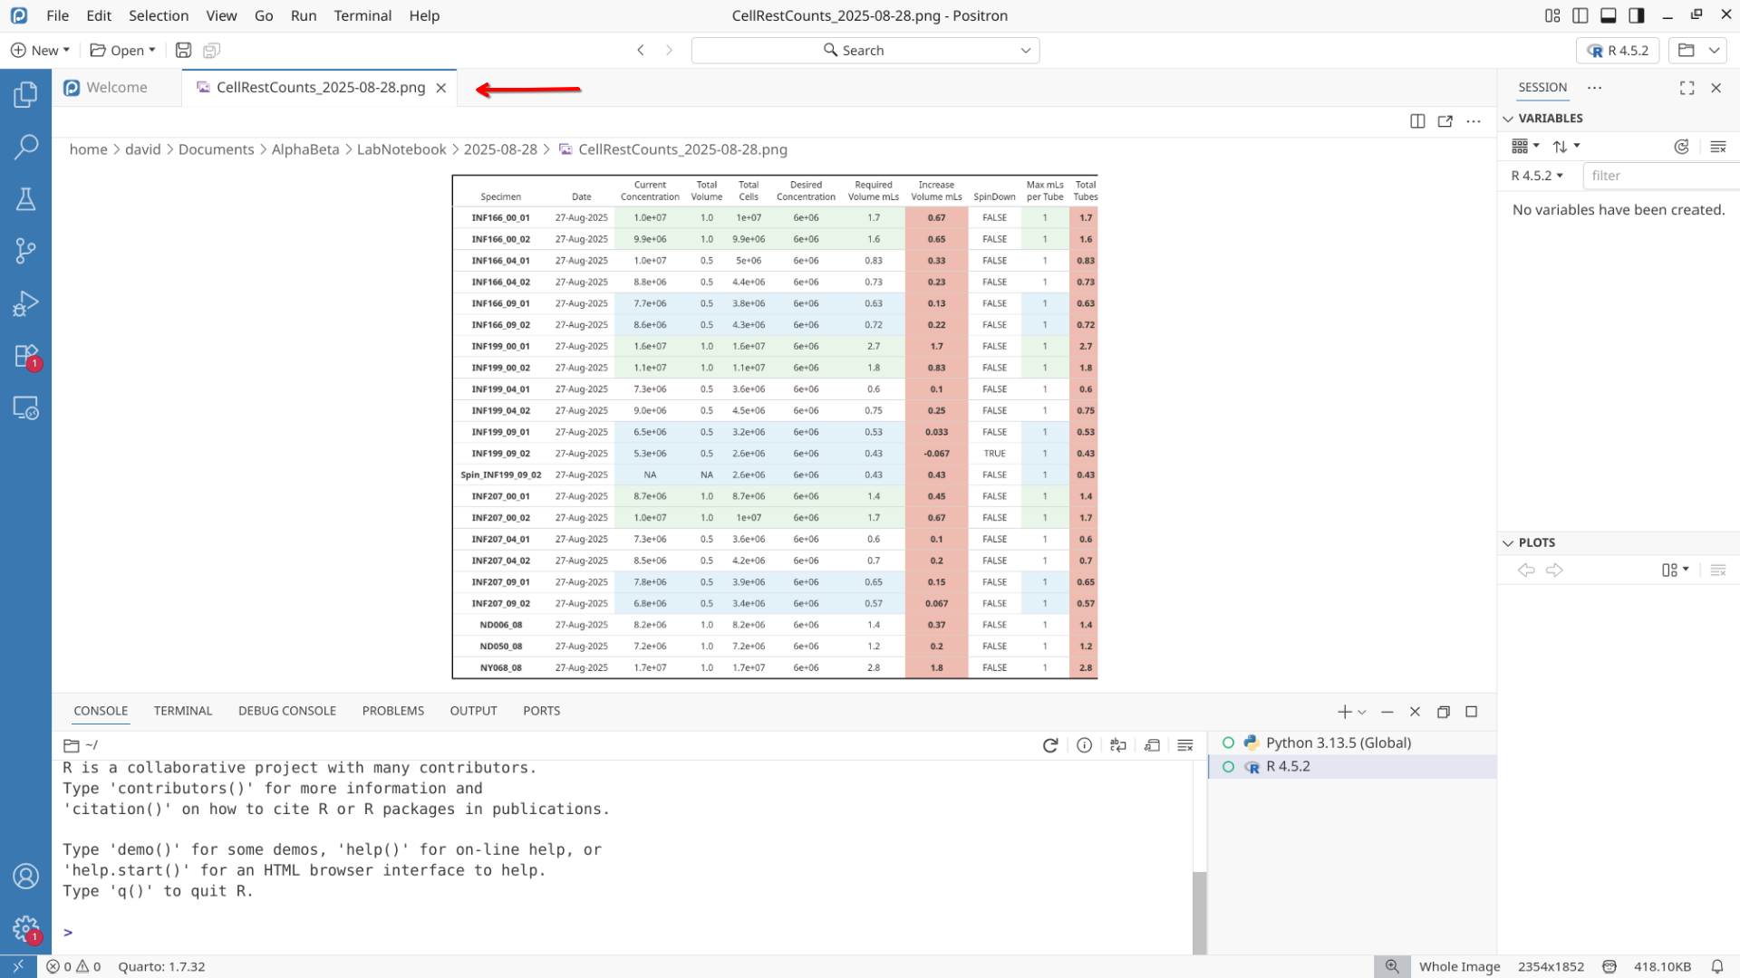Screen dimensions: 1740x978
Task: Switch to the TERMINAL tab
Action: click(182, 711)
